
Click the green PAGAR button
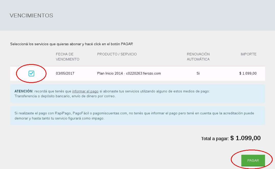click(253, 160)
